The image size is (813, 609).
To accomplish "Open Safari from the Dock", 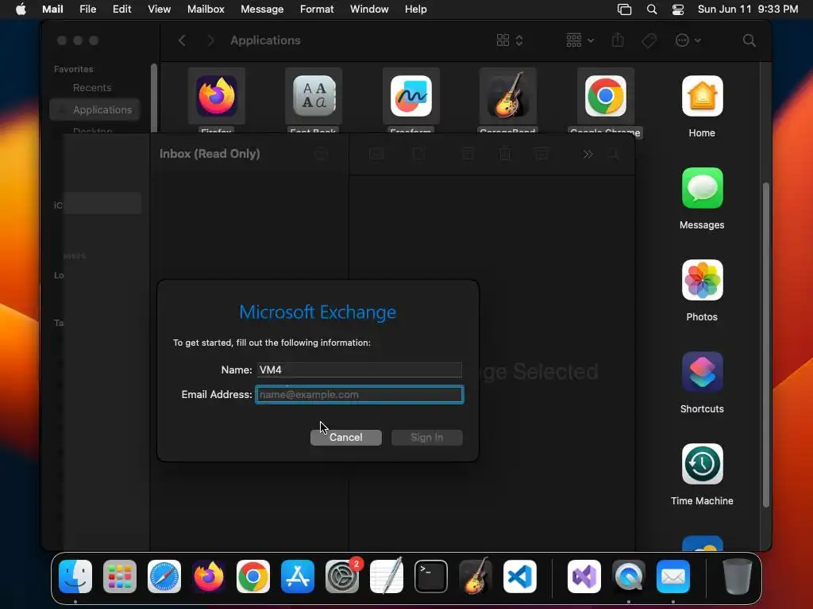I will [x=164, y=576].
